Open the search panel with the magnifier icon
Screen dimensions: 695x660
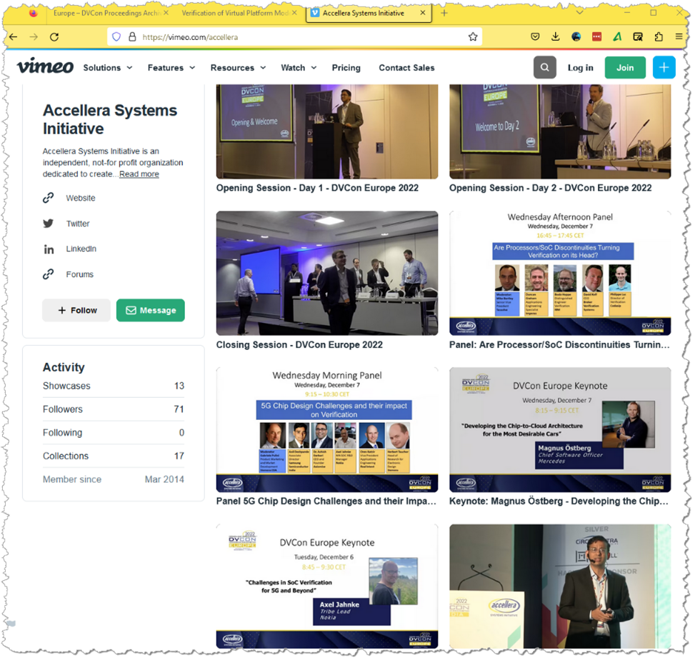click(x=544, y=67)
